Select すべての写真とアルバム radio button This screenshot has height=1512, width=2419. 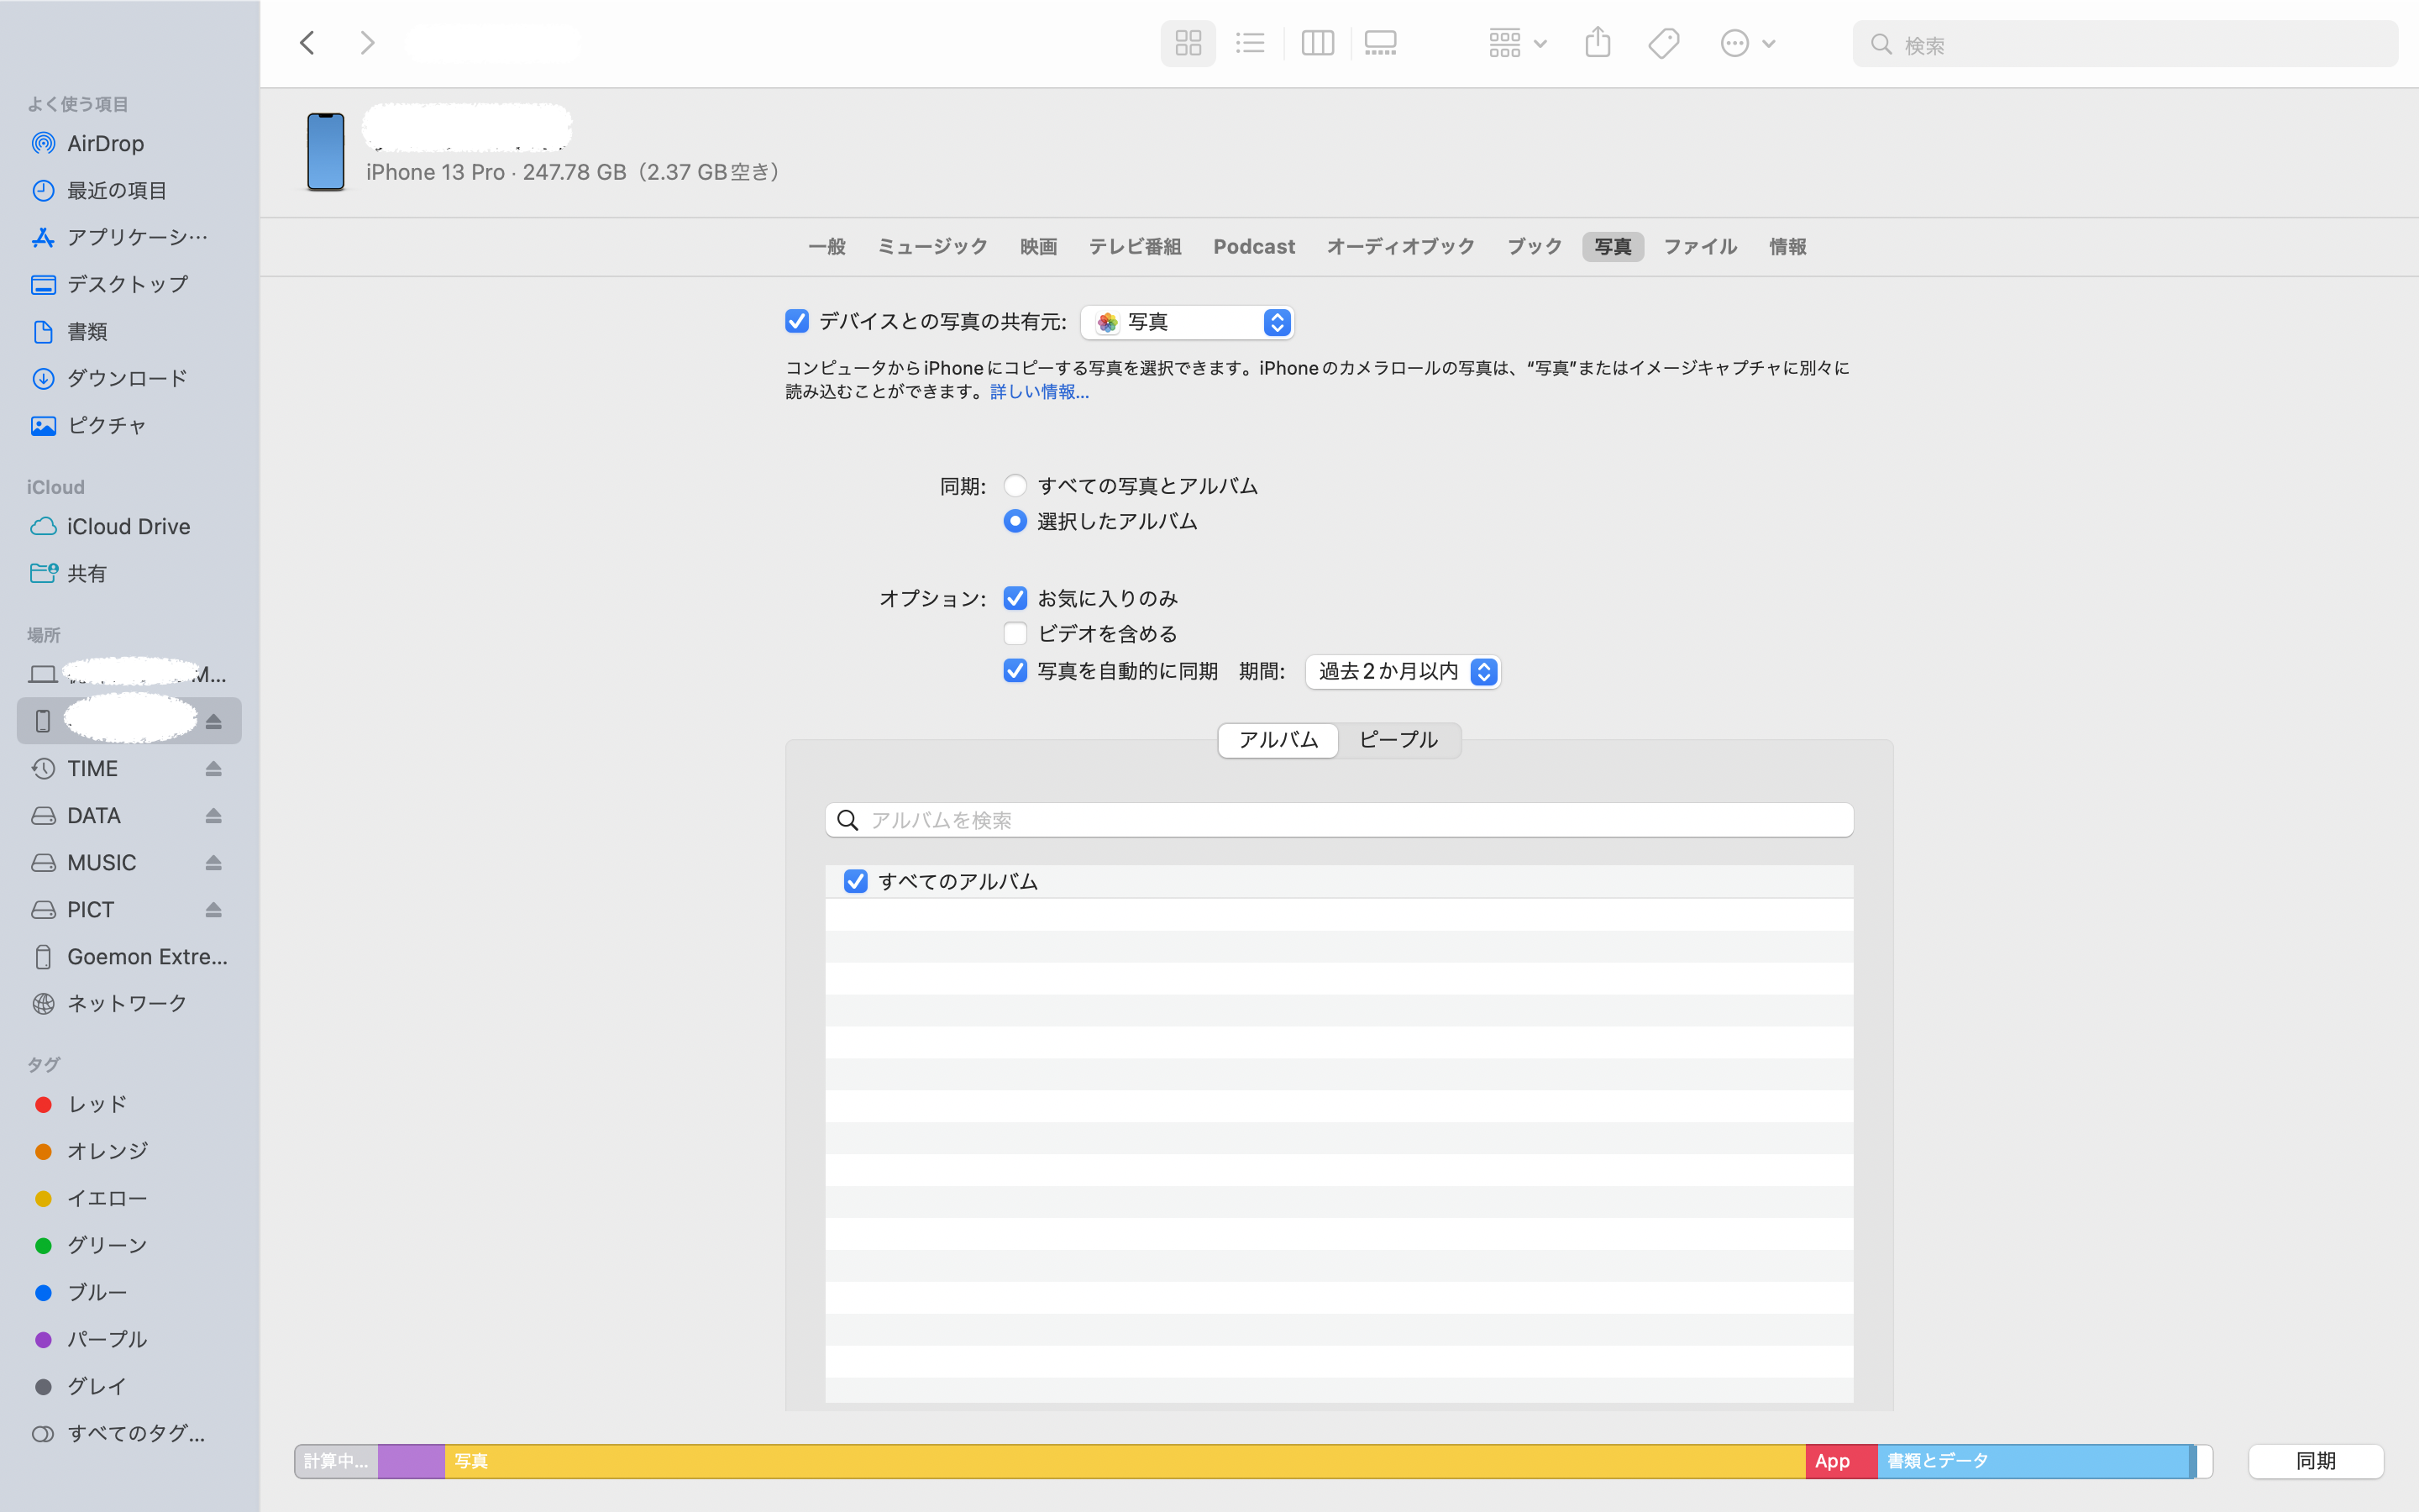1015,486
